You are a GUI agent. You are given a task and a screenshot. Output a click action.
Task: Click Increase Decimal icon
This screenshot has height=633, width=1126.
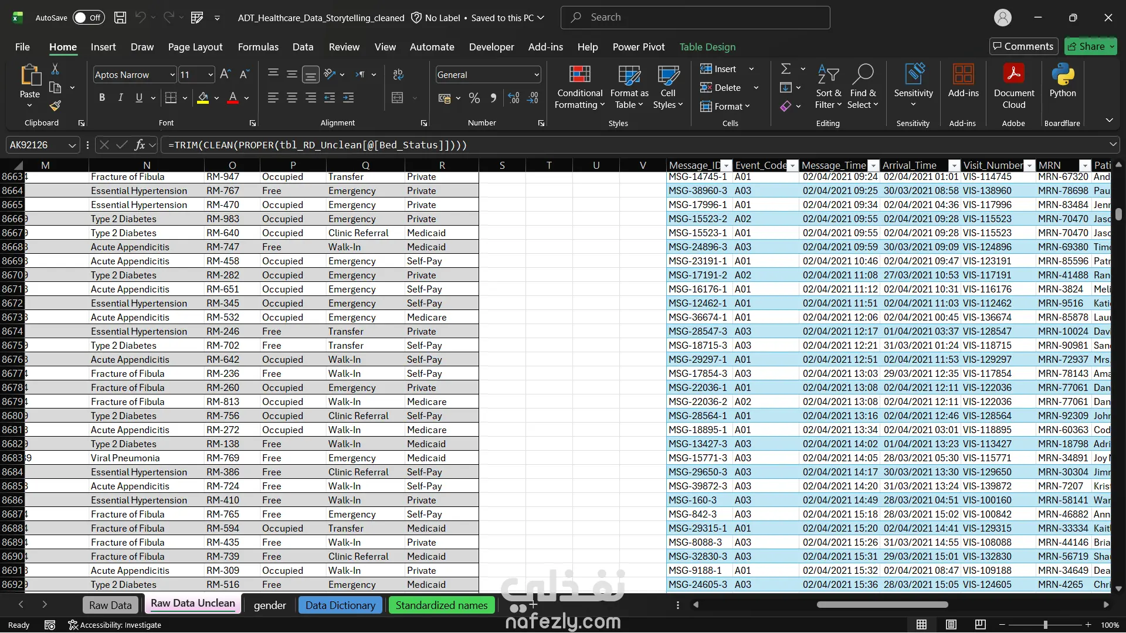click(514, 98)
